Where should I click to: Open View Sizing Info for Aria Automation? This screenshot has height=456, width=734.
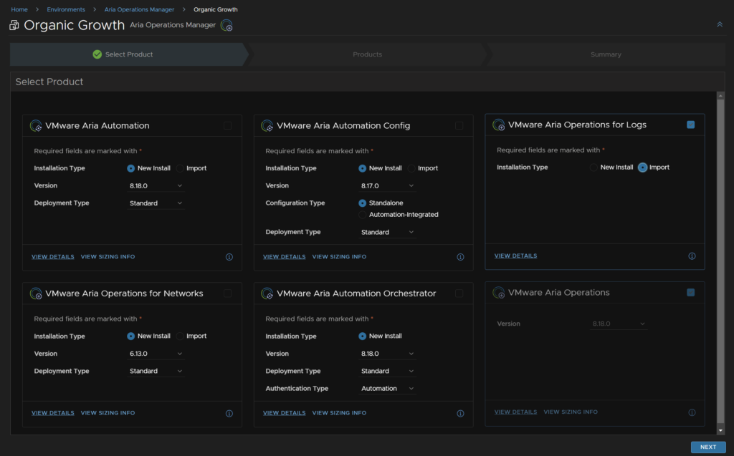(x=108, y=257)
